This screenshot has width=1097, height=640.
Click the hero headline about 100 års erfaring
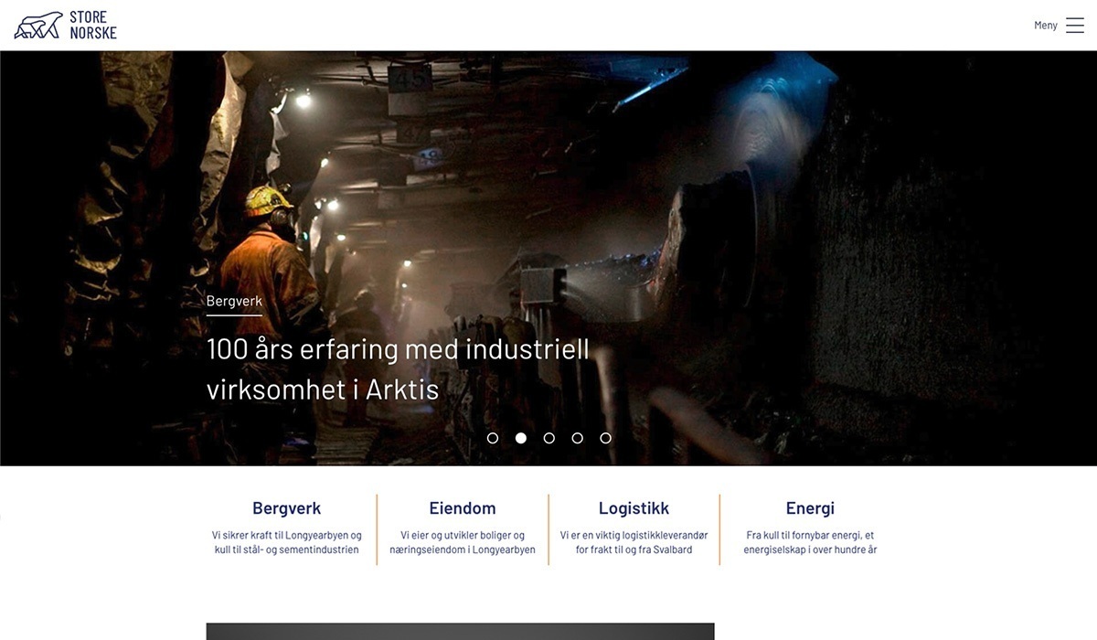point(398,369)
